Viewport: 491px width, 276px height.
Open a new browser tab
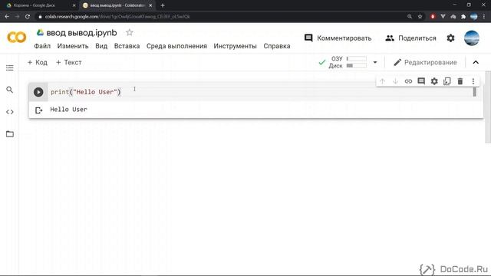click(x=163, y=5)
